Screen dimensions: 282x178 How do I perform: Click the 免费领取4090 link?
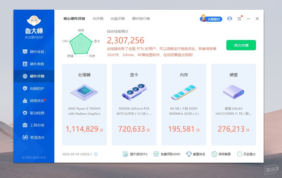(x=167, y=154)
